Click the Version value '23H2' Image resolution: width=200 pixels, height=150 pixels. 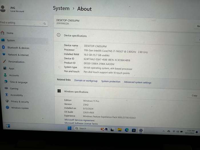(86, 105)
